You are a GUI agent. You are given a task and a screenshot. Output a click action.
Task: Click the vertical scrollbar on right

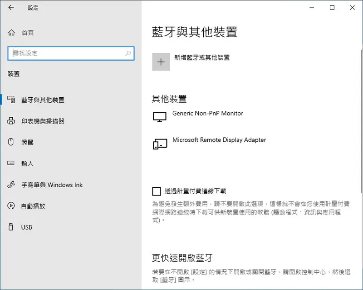coord(361,121)
